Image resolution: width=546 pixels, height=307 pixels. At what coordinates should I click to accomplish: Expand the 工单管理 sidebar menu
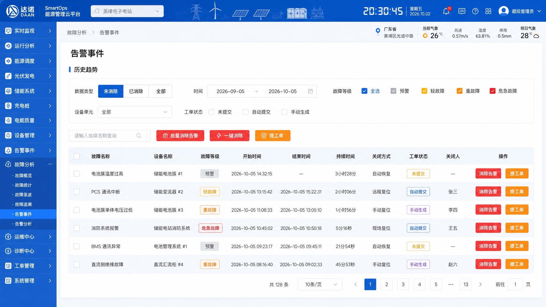(28, 266)
